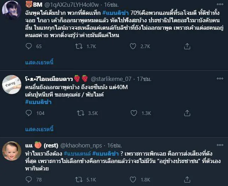Like BM's tweet with 2.7K likes
Image resolution: width=228 pixels, height=186 pixels.
point(133,46)
